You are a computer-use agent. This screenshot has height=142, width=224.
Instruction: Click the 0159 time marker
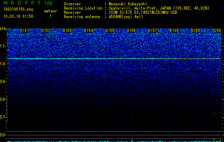tap(196, 31)
